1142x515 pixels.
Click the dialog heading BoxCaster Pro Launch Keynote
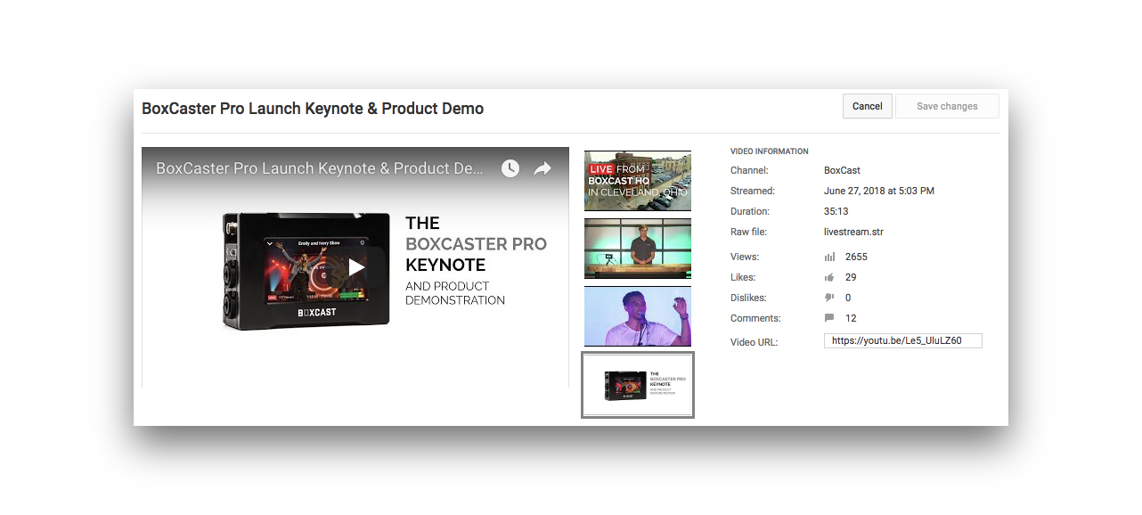(313, 109)
